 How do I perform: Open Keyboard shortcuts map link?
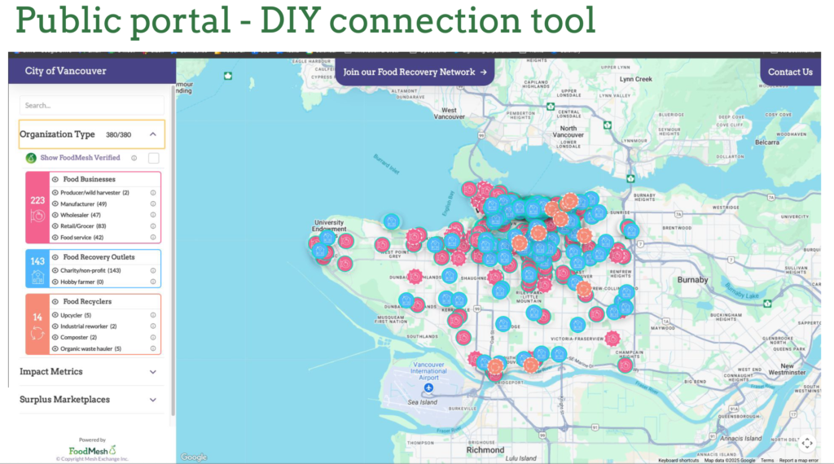678,460
